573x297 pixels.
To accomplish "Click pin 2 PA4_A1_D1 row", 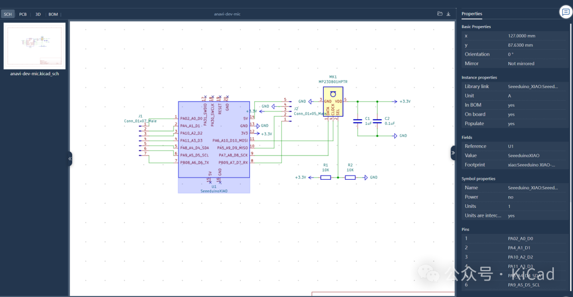I will tap(515, 248).
